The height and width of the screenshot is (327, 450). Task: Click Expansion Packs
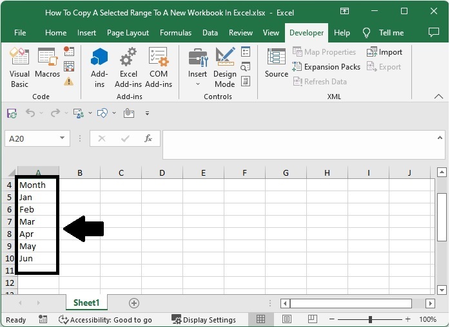pyautogui.click(x=326, y=67)
